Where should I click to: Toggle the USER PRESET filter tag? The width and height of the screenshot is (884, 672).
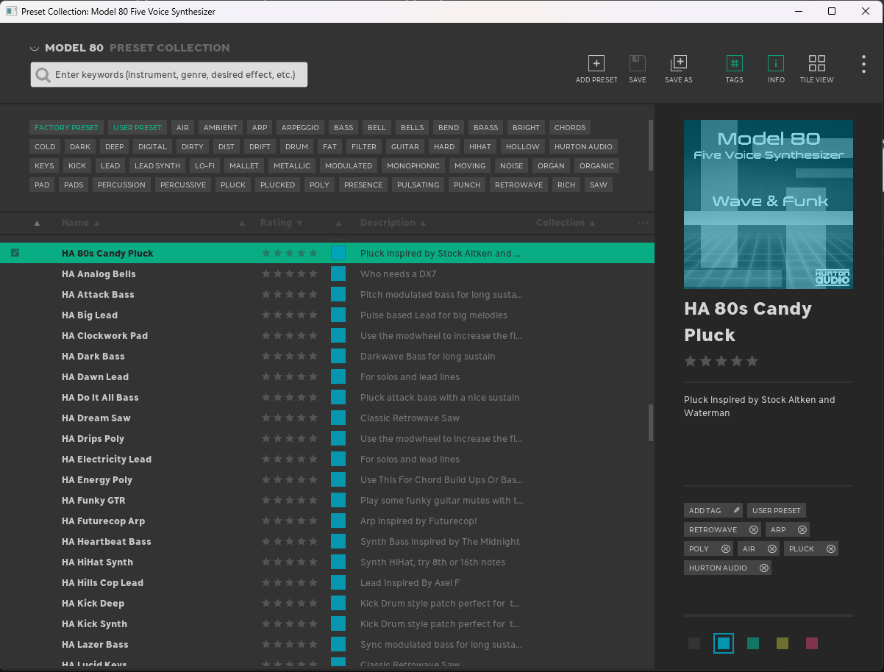click(x=138, y=127)
